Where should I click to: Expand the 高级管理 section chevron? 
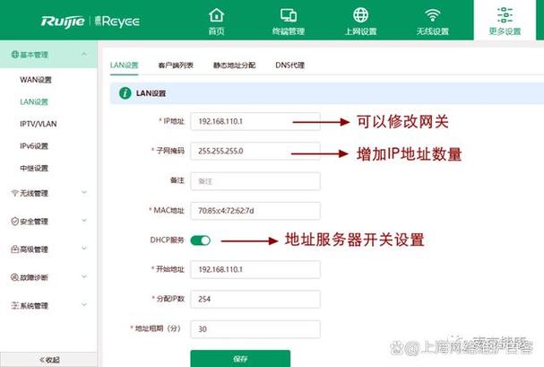pos(84,249)
